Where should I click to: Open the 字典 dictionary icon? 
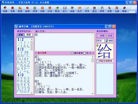(x=12, y=9)
